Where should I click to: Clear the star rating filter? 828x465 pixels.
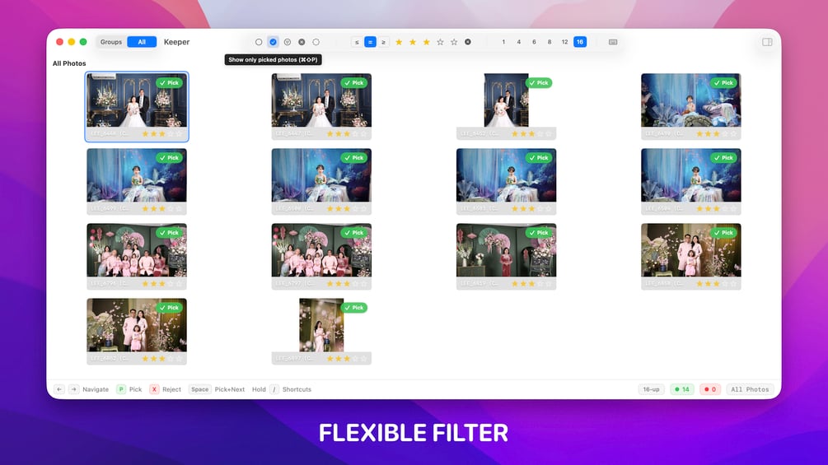pos(468,42)
